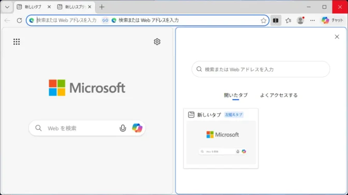Click the 左揃えタブ badge label
The height and width of the screenshot is (195, 348).
coord(234,115)
